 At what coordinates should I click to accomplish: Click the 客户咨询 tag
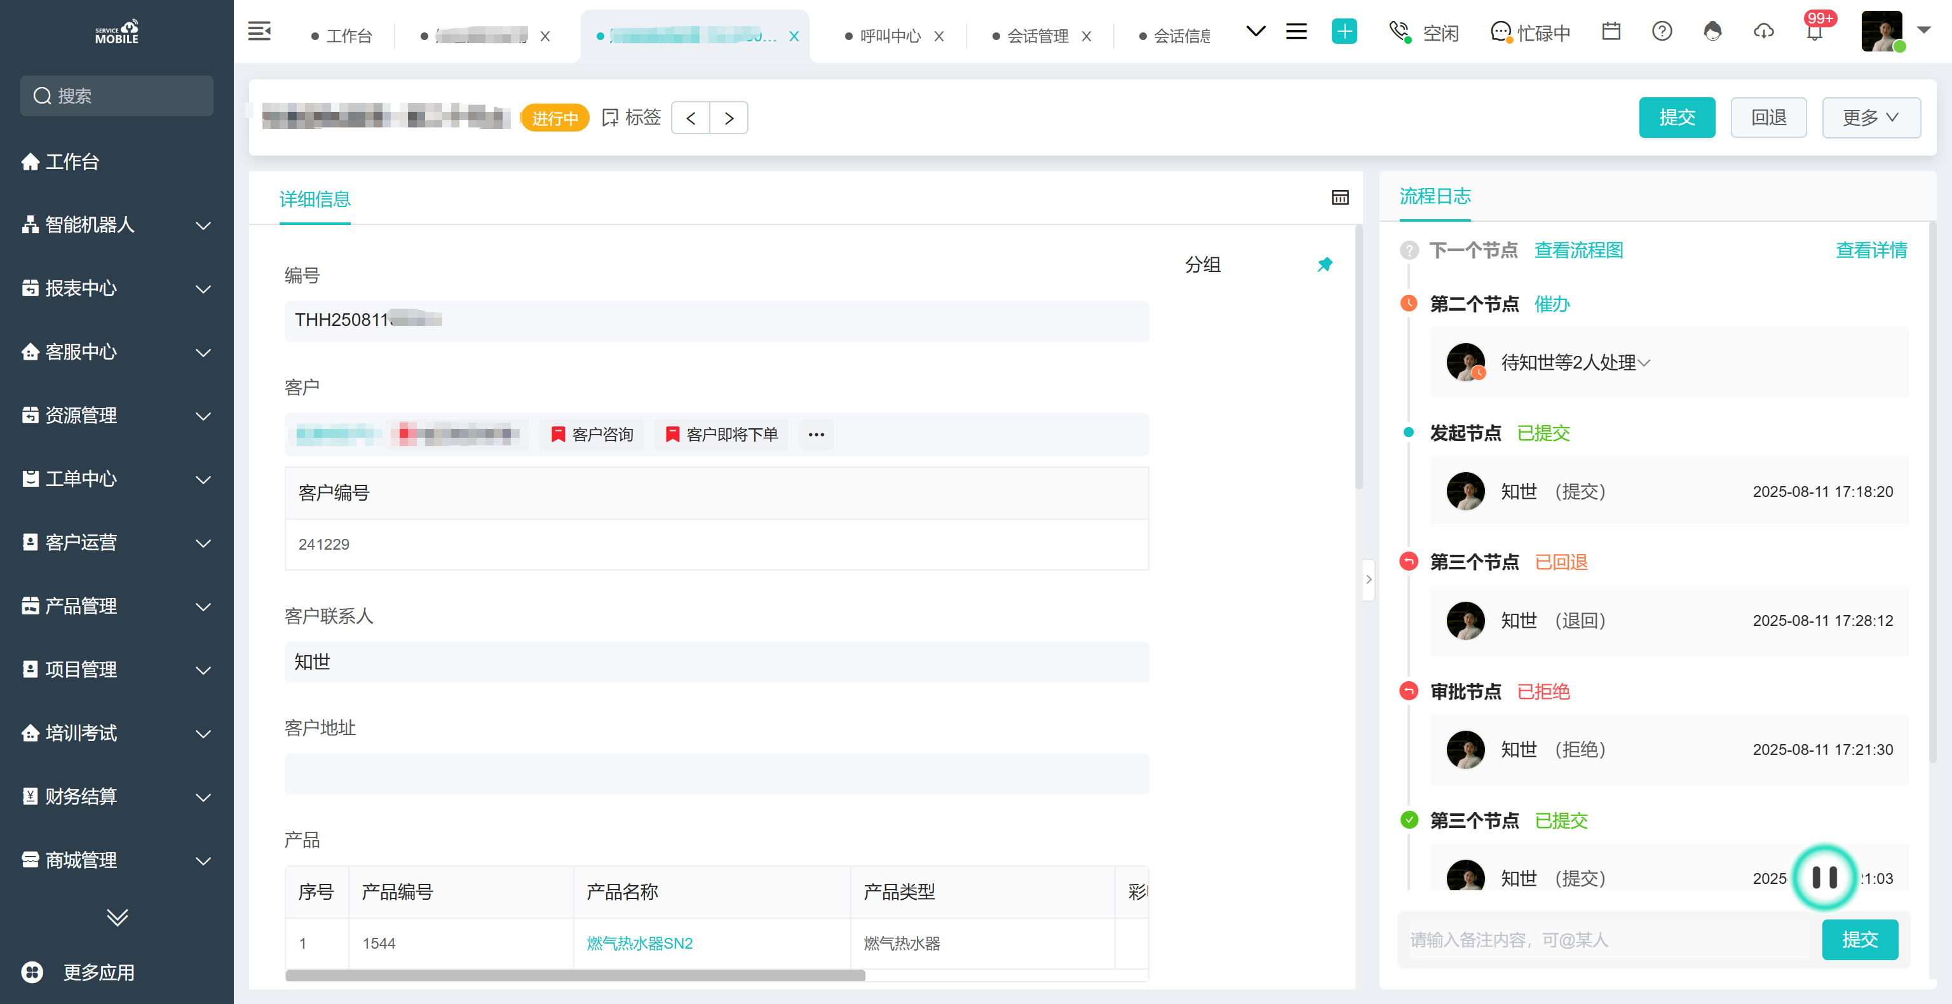tap(592, 434)
